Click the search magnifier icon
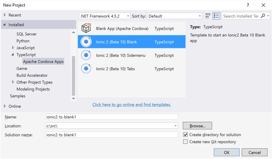Screen dimensions: 272x159 [x=263, y=16]
